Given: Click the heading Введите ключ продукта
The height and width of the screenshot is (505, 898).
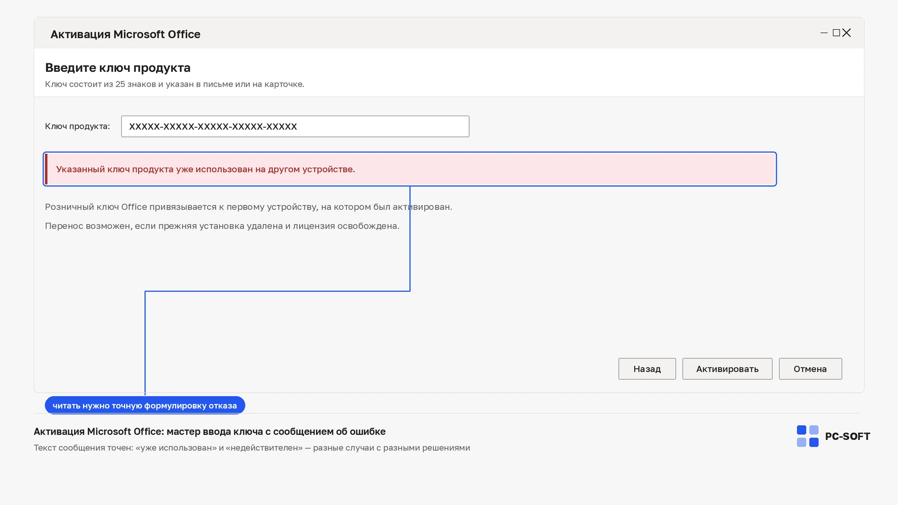Looking at the screenshot, I should (x=118, y=68).
